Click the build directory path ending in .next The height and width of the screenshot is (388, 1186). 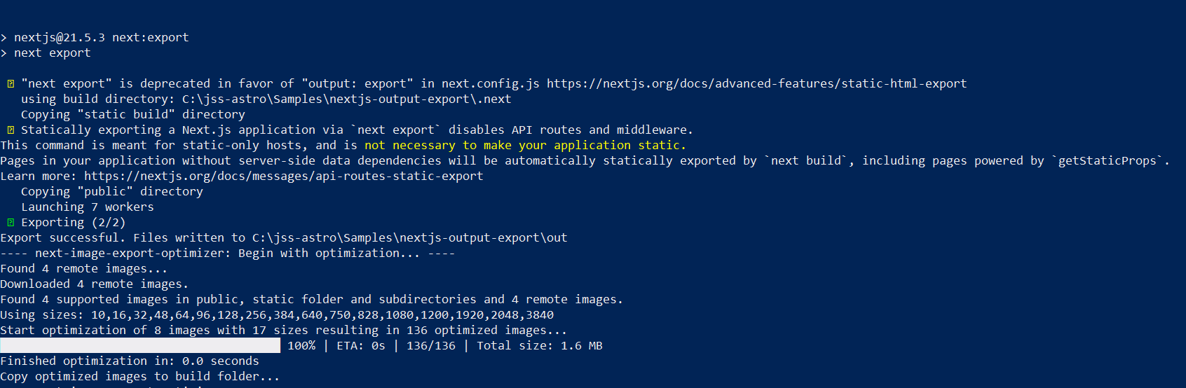coord(346,99)
